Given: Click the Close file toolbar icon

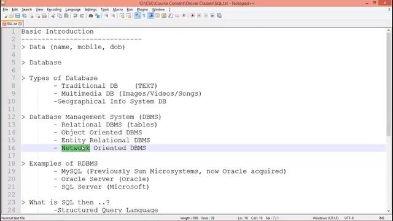Looking at the screenshot, I should pos(31,15).
